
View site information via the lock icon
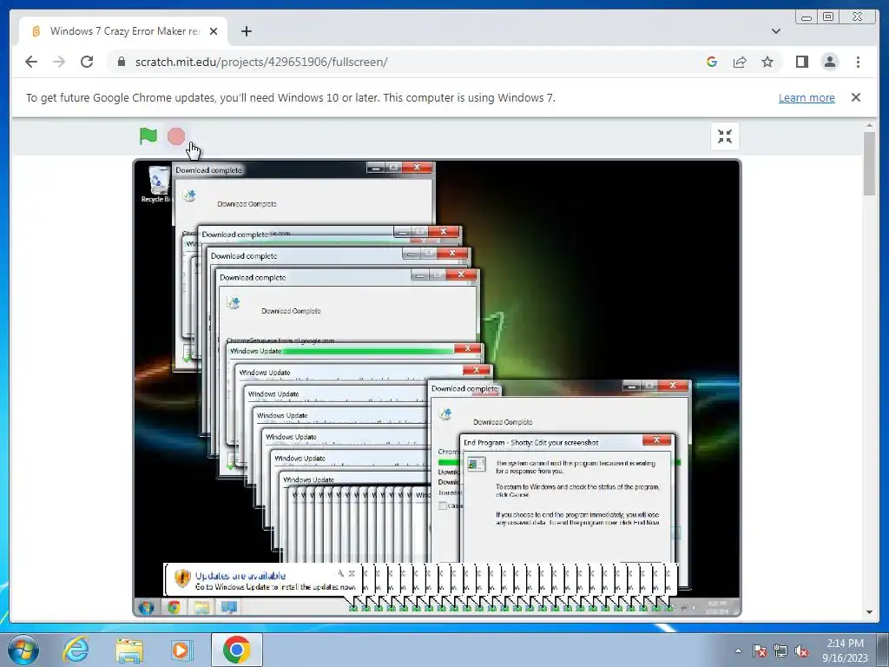pos(121,62)
